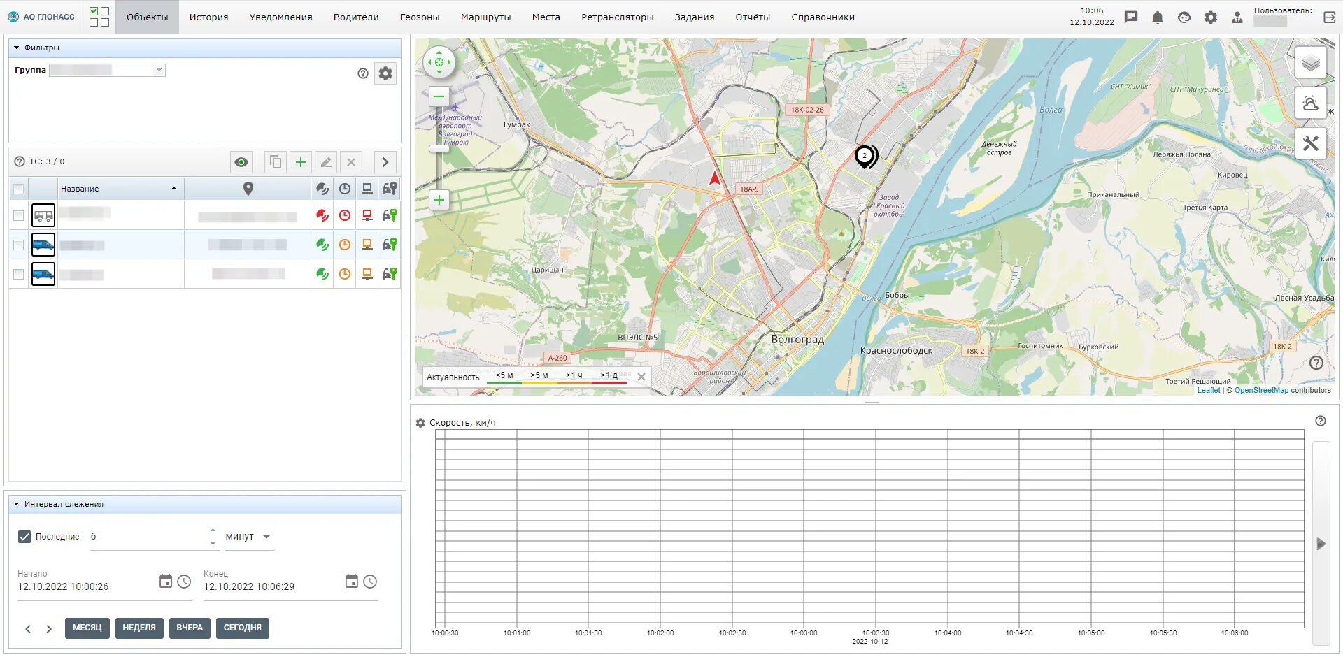Open the map layers selector
This screenshot has width=1343, height=657.
[1310, 64]
